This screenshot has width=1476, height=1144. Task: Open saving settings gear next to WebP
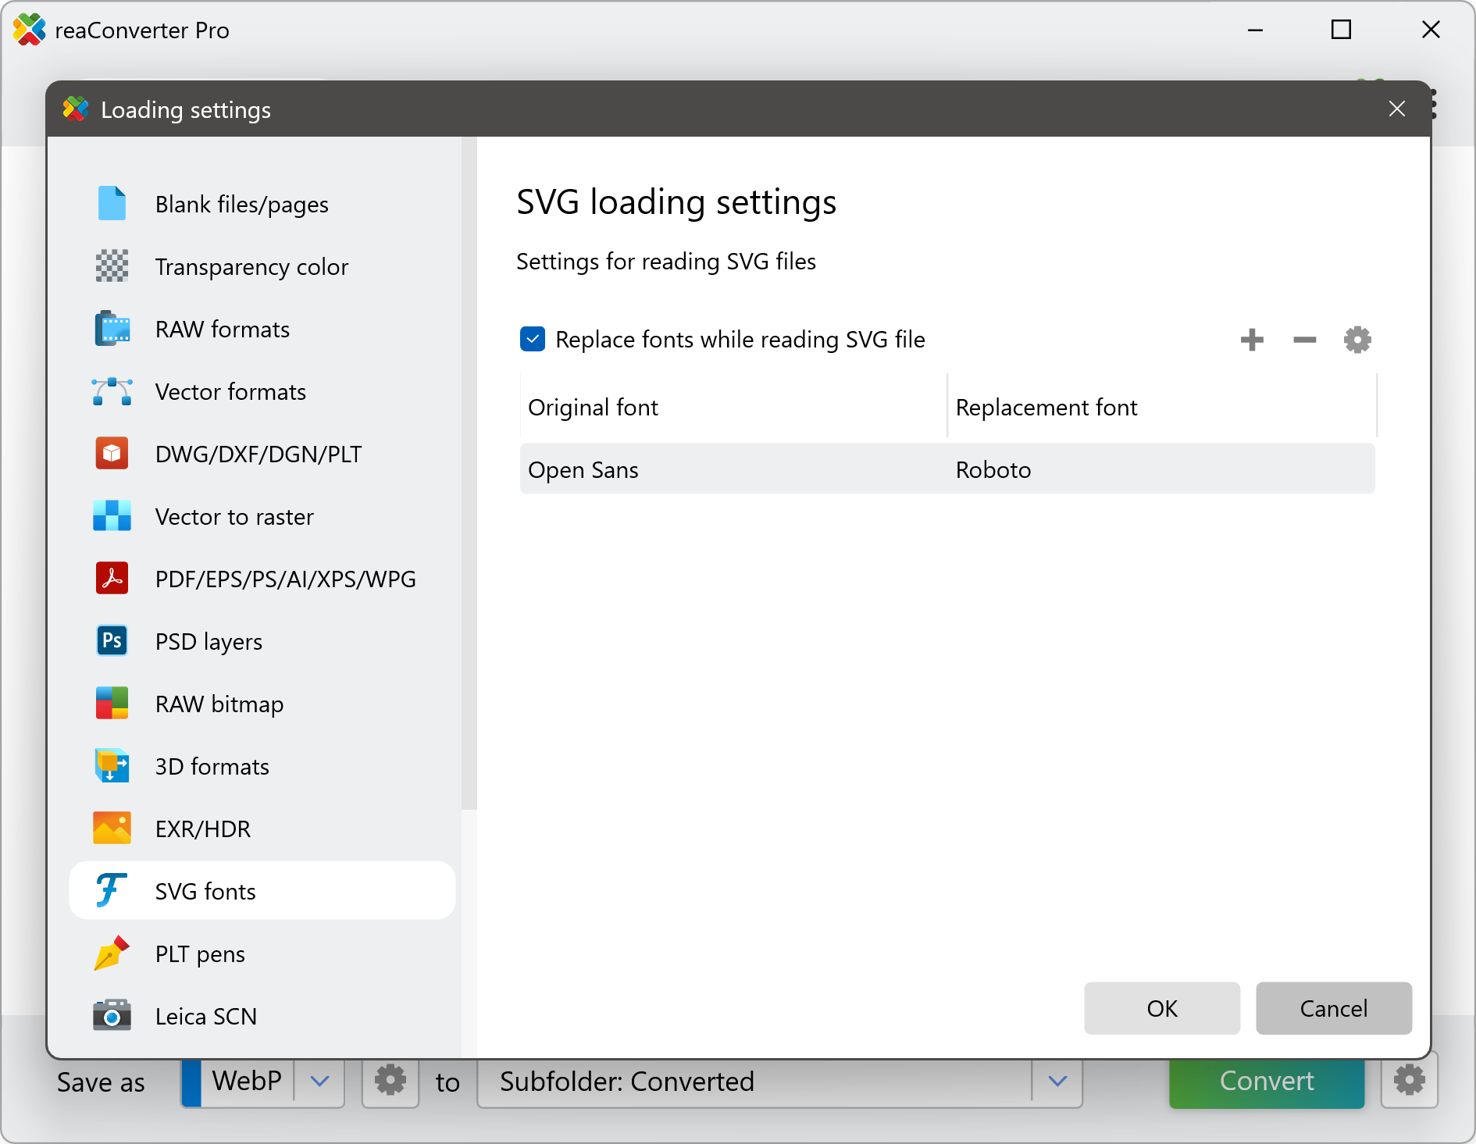[390, 1082]
